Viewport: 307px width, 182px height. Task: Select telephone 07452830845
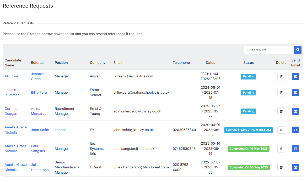click(184, 149)
